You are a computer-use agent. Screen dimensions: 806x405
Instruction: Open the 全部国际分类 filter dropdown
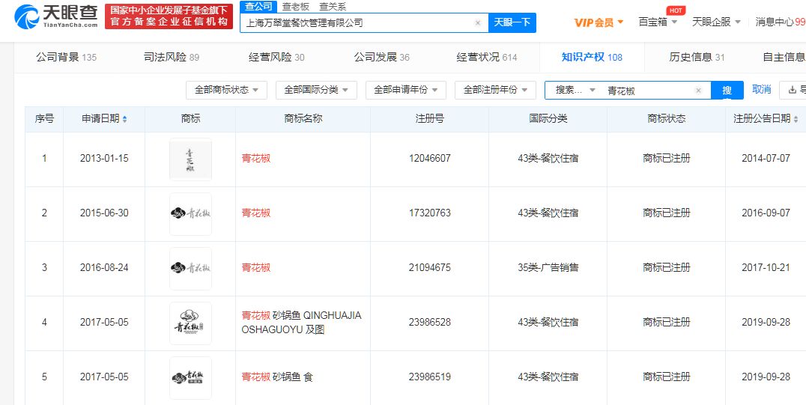(316, 90)
